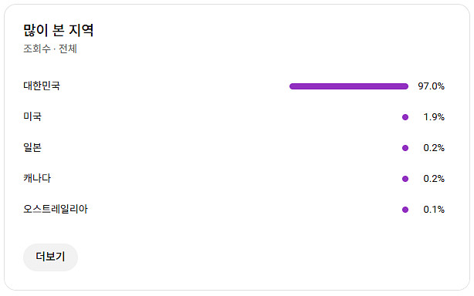Click the purple dot for 미국

pyautogui.click(x=405, y=117)
